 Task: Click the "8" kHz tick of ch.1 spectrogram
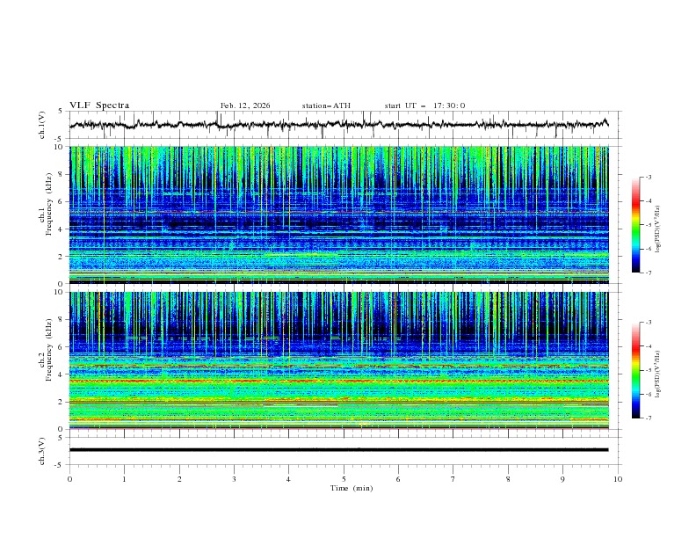coord(62,174)
